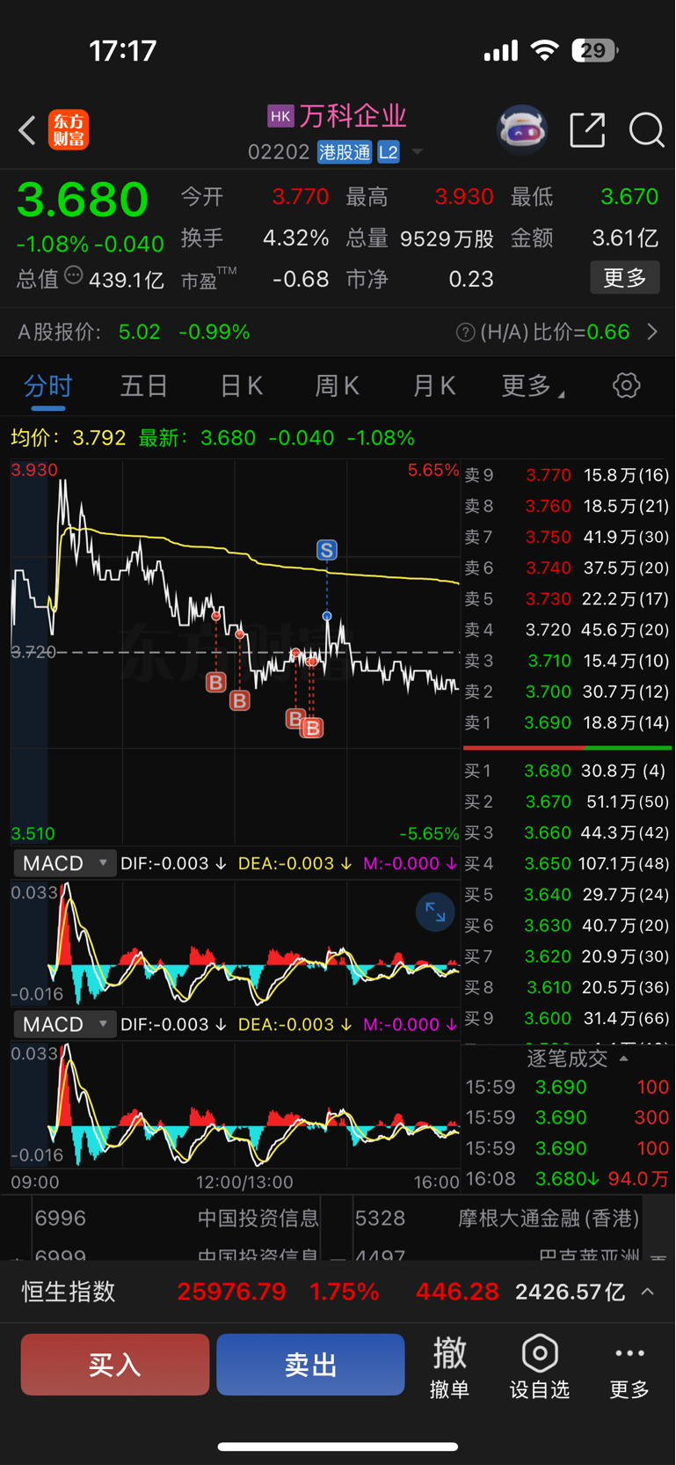Image resolution: width=676 pixels, height=1465 pixels.
Task: Tap the 恒生指数 25976.79 value
Action: tap(232, 1292)
